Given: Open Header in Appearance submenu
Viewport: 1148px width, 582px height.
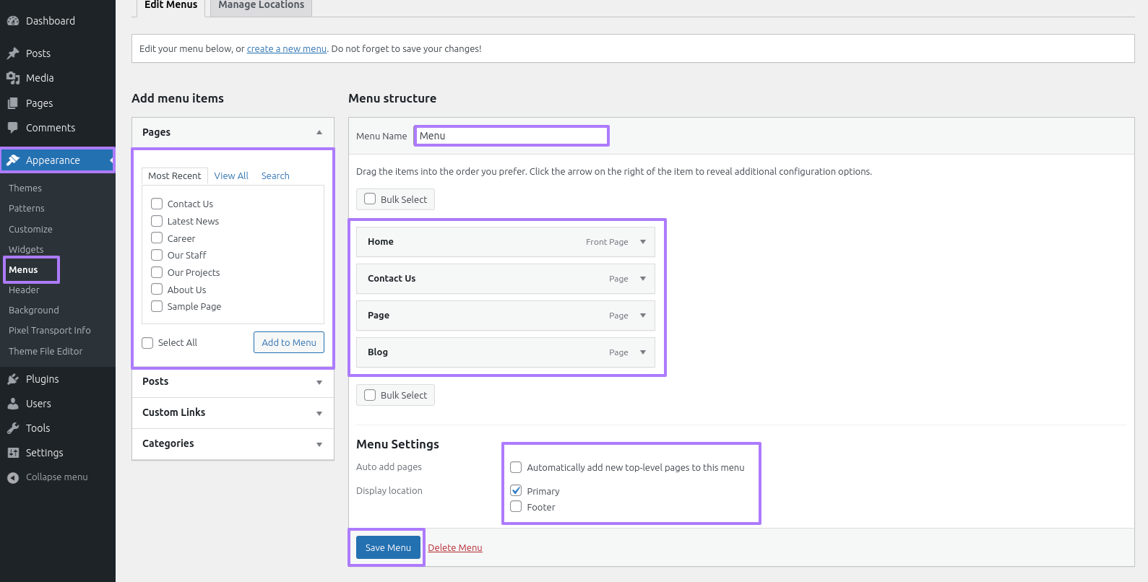Looking at the screenshot, I should 24,290.
